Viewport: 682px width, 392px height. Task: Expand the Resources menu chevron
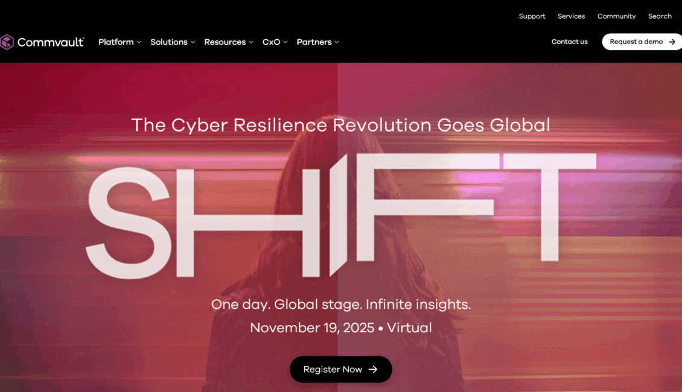(x=251, y=43)
